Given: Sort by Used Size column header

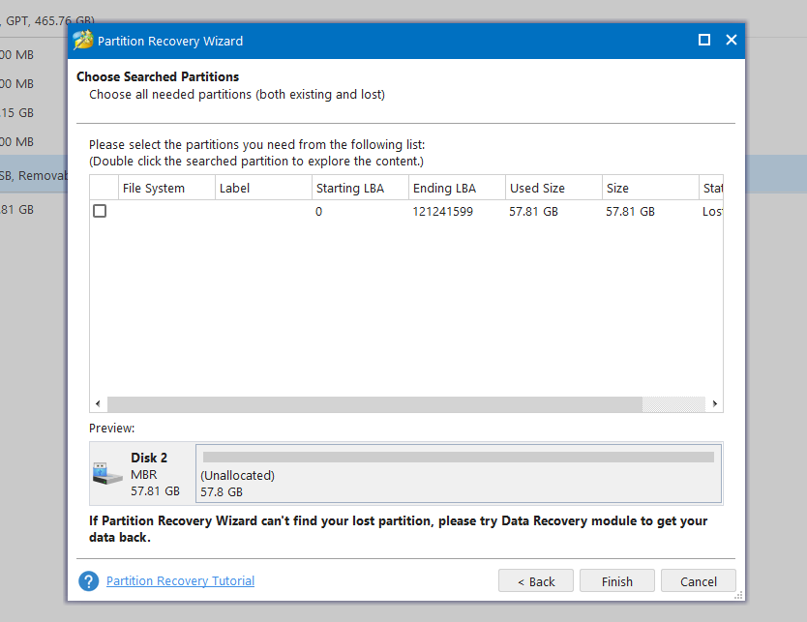Looking at the screenshot, I should click(553, 188).
